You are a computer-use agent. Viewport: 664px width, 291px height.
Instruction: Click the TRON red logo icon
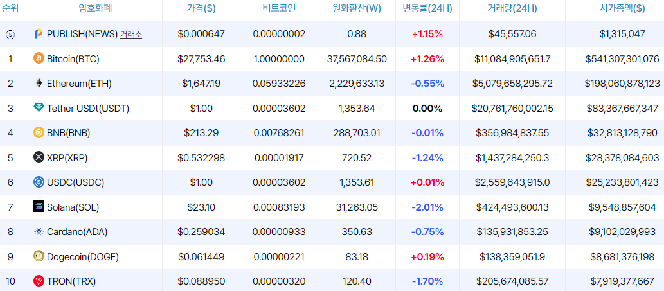pos(39,281)
